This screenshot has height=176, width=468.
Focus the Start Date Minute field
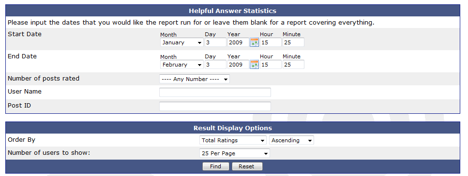293,42
